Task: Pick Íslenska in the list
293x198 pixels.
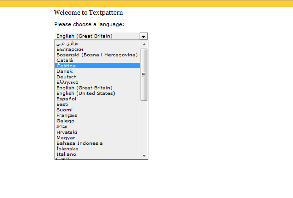Action: pyautogui.click(x=98, y=149)
